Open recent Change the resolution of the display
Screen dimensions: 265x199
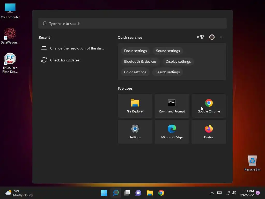(x=73, y=48)
